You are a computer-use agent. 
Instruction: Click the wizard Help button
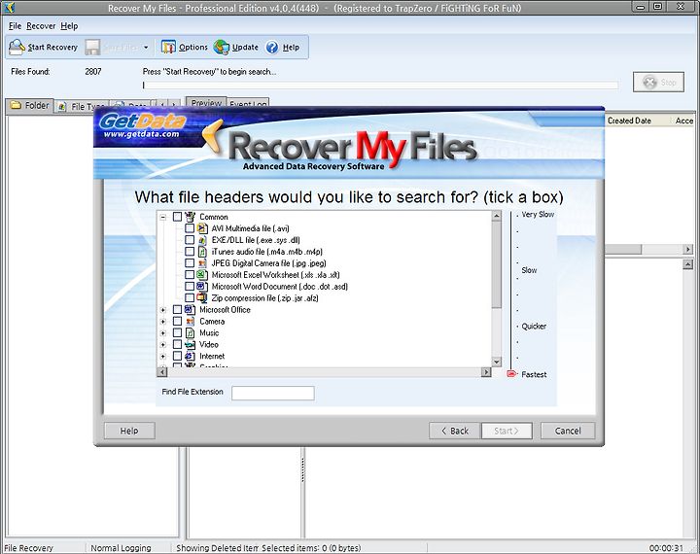129,431
